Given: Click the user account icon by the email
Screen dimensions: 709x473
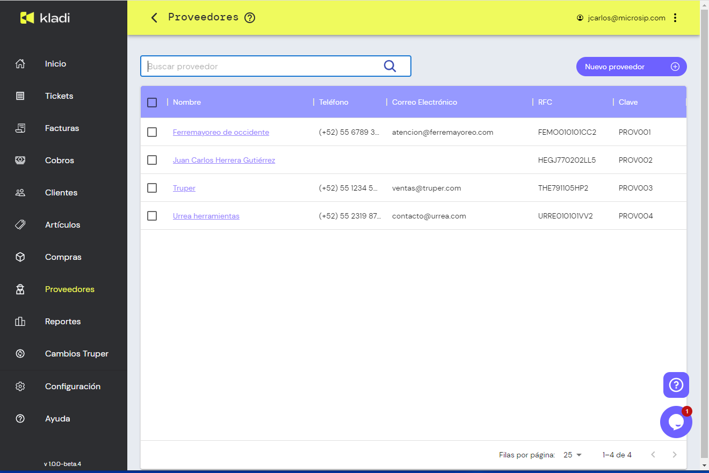Looking at the screenshot, I should 580,18.
